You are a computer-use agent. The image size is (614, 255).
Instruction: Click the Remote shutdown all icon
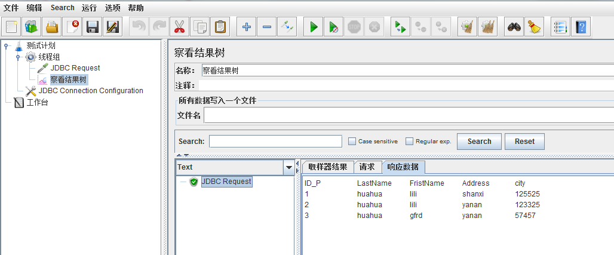pyautogui.click(x=441, y=27)
